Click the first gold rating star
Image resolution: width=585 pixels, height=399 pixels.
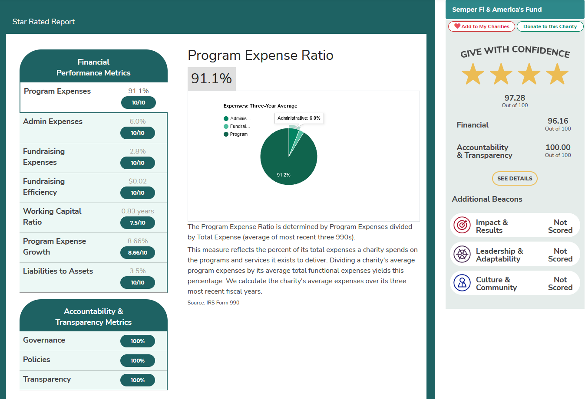pyautogui.click(x=473, y=74)
